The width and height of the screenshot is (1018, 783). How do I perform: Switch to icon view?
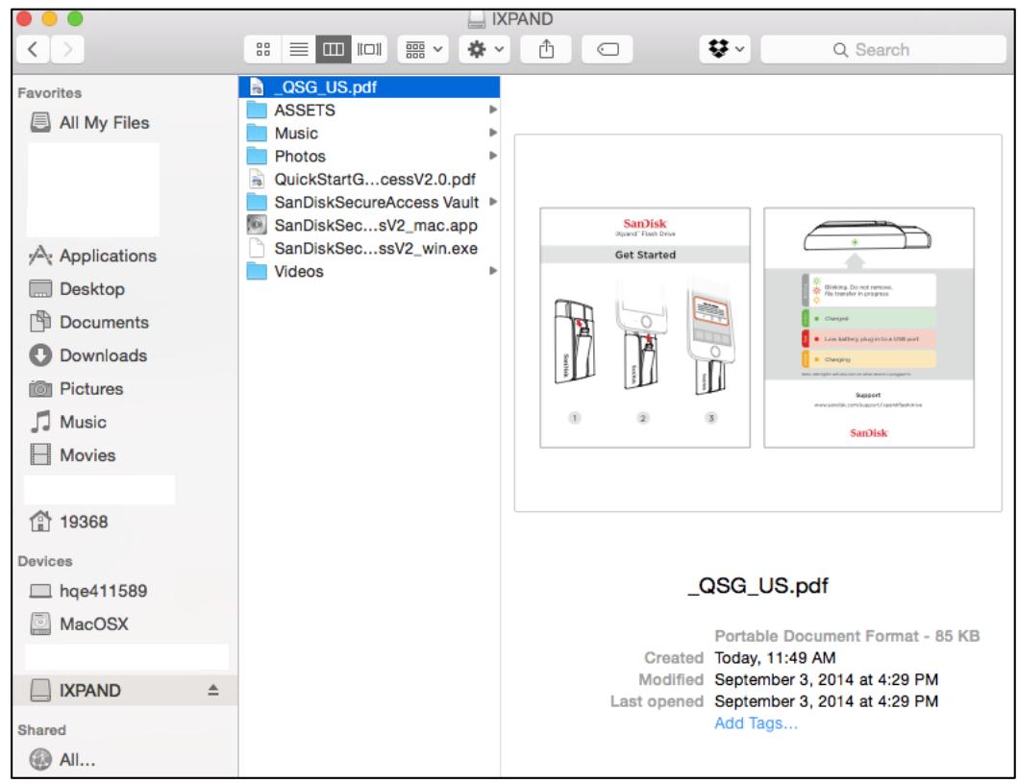tap(263, 49)
